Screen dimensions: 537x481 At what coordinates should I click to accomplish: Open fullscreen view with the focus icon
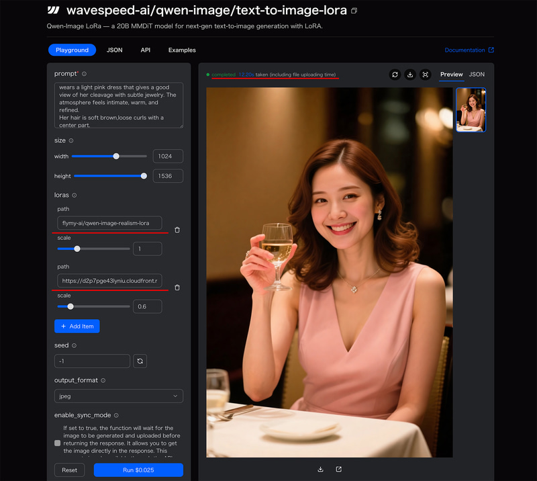click(x=426, y=75)
